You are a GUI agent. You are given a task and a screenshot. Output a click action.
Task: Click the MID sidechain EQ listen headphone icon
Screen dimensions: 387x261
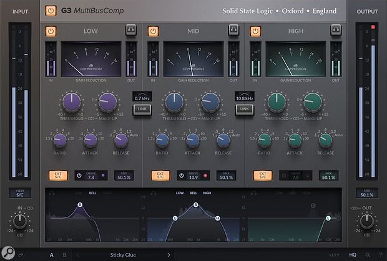(154, 193)
